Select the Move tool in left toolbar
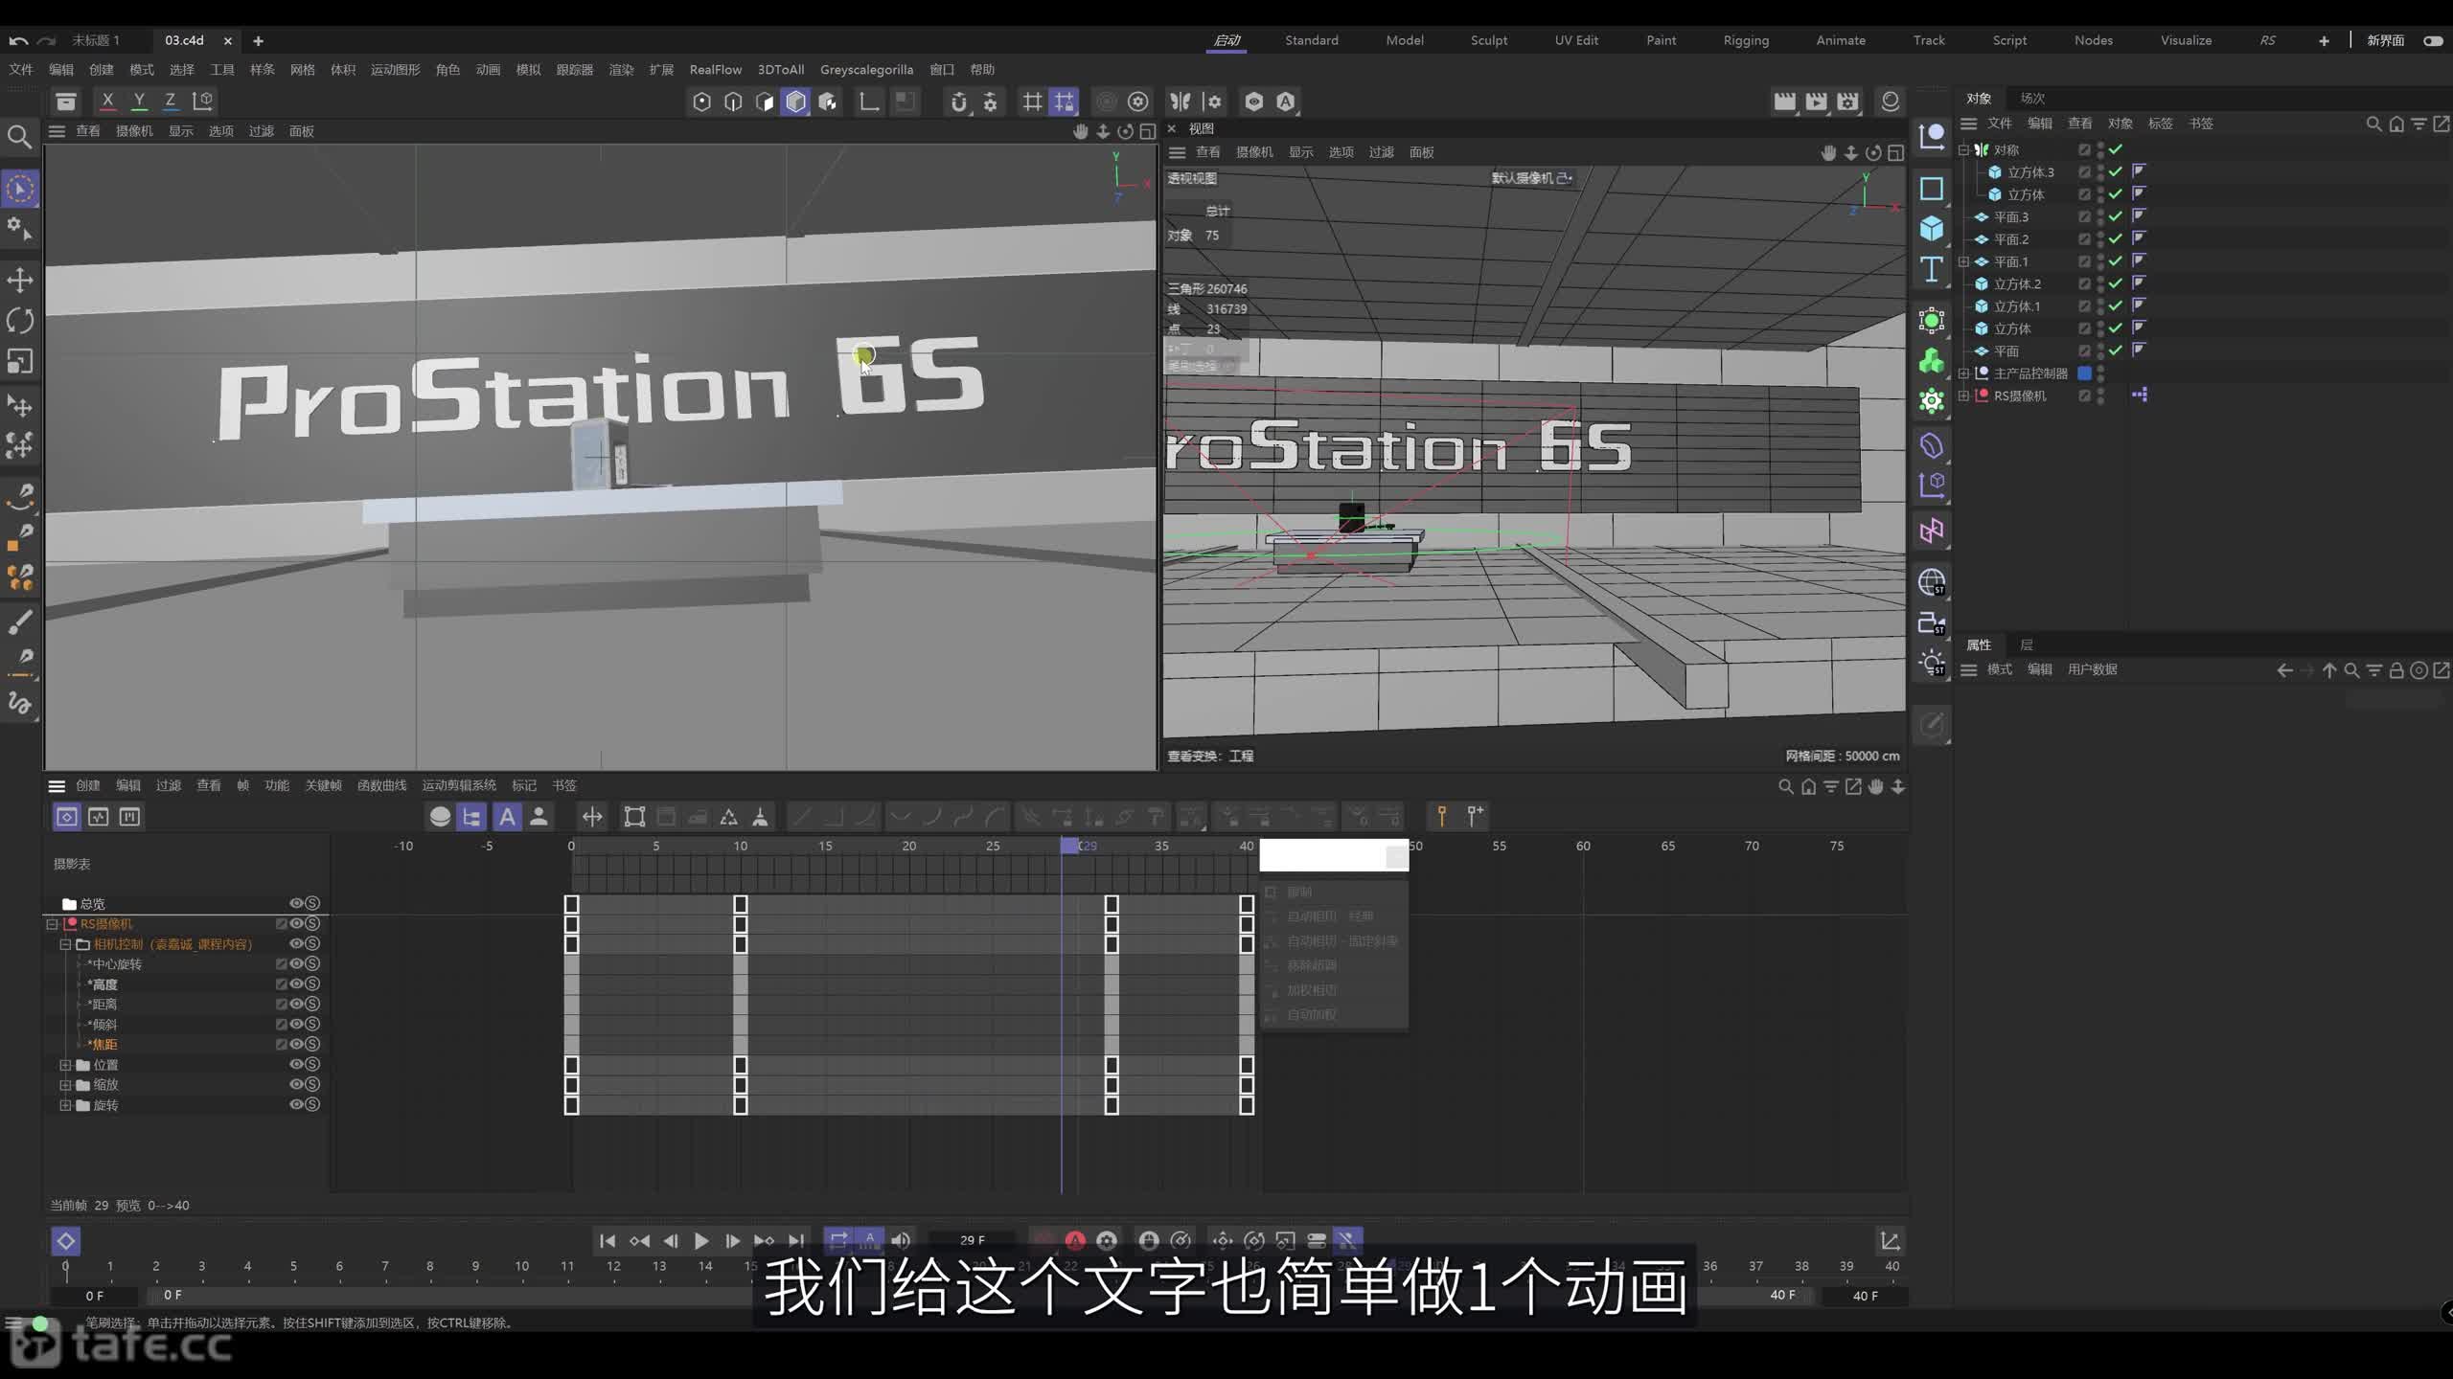 pos(20,281)
